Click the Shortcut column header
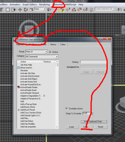The image size is (125, 142). click(48, 62)
